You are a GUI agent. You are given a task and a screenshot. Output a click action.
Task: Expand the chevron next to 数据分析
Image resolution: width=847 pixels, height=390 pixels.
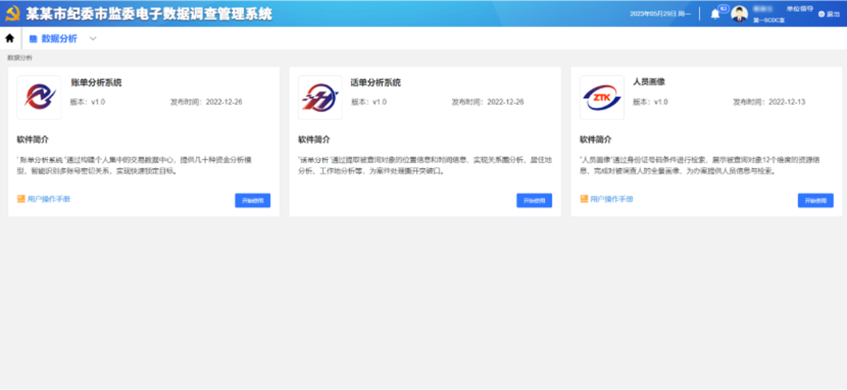coord(93,38)
